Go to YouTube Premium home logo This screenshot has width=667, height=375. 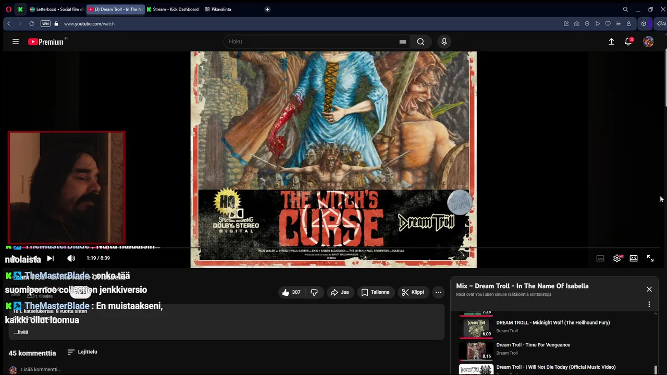[x=46, y=42]
